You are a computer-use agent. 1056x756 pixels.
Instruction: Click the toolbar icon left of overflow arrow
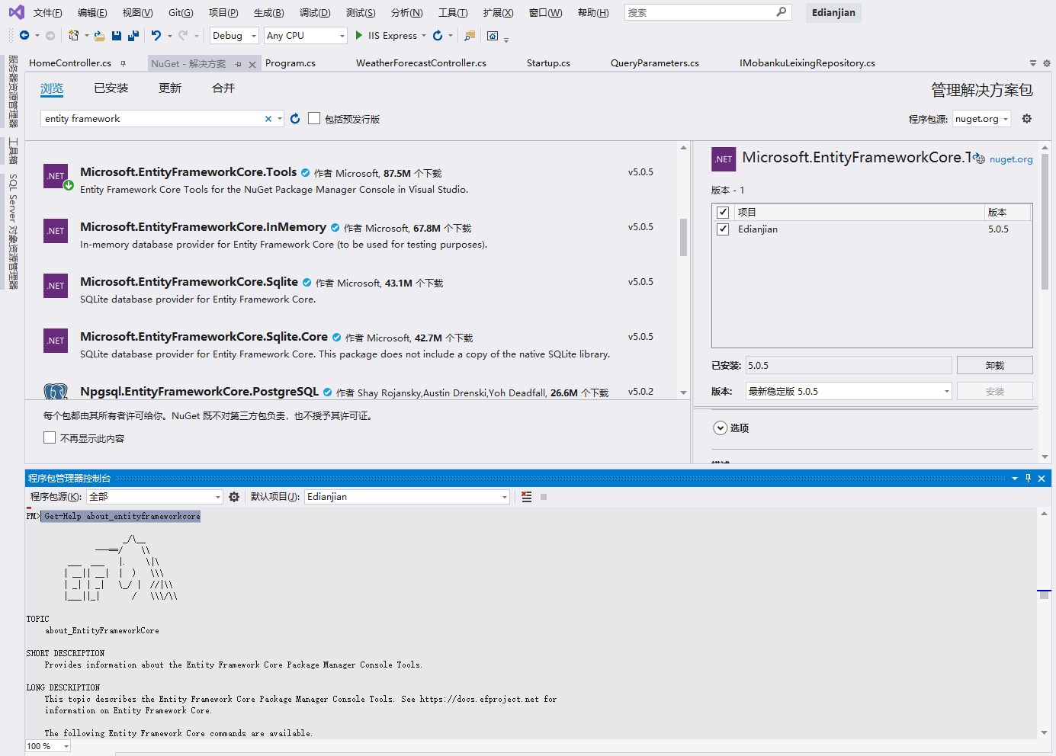(x=493, y=36)
